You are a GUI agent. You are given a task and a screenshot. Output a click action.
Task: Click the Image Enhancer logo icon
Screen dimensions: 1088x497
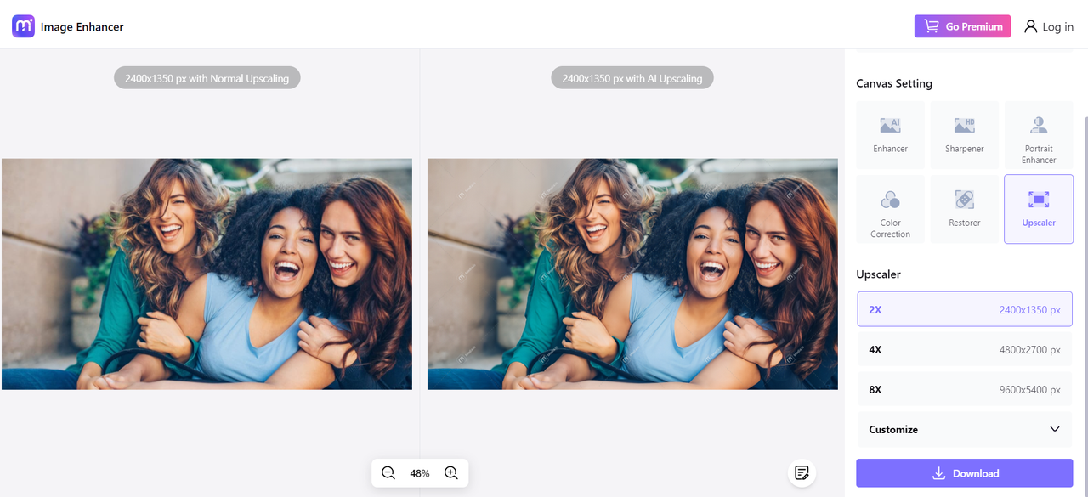coord(23,26)
